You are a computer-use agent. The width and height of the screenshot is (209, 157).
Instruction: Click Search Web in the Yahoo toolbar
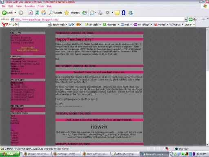point(58,25)
